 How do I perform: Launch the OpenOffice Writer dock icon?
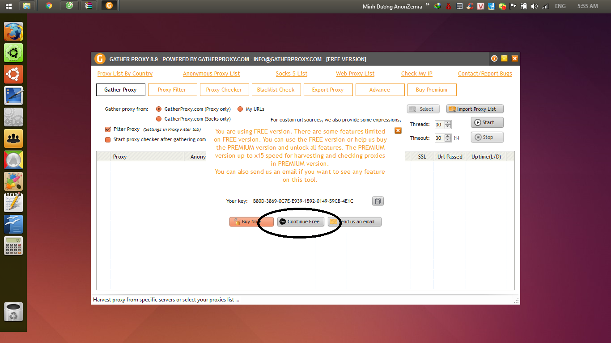(13, 224)
